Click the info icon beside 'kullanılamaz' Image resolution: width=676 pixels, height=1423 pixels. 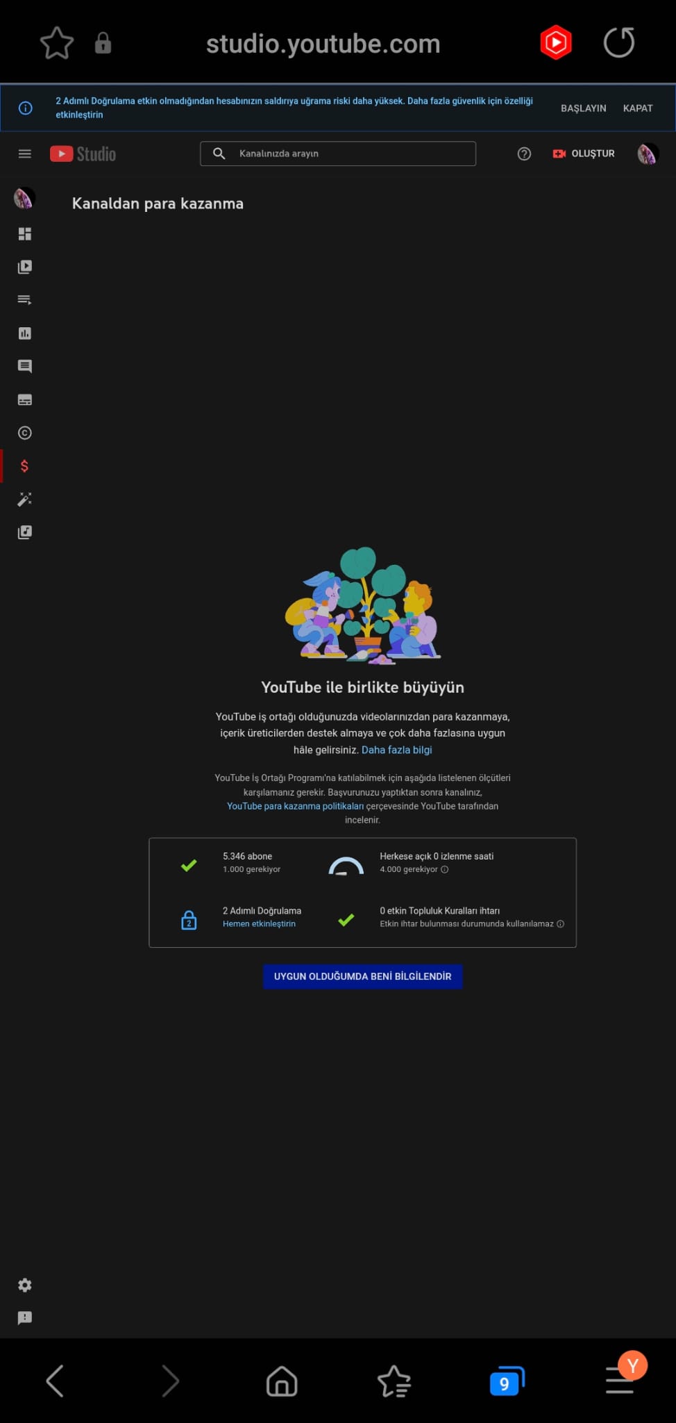pyautogui.click(x=561, y=923)
